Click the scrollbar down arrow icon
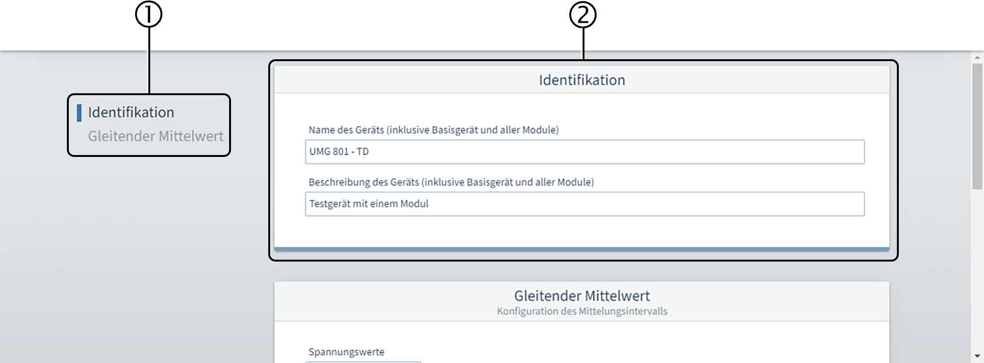The image size is (984, 363). pos(975,357)
